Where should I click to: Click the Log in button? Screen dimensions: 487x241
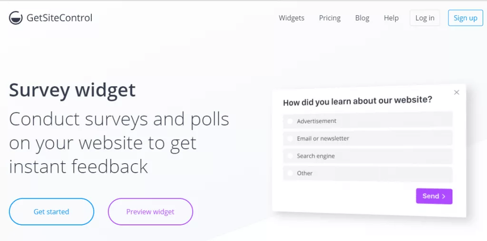pyautogui.click(x=425, y=18)
